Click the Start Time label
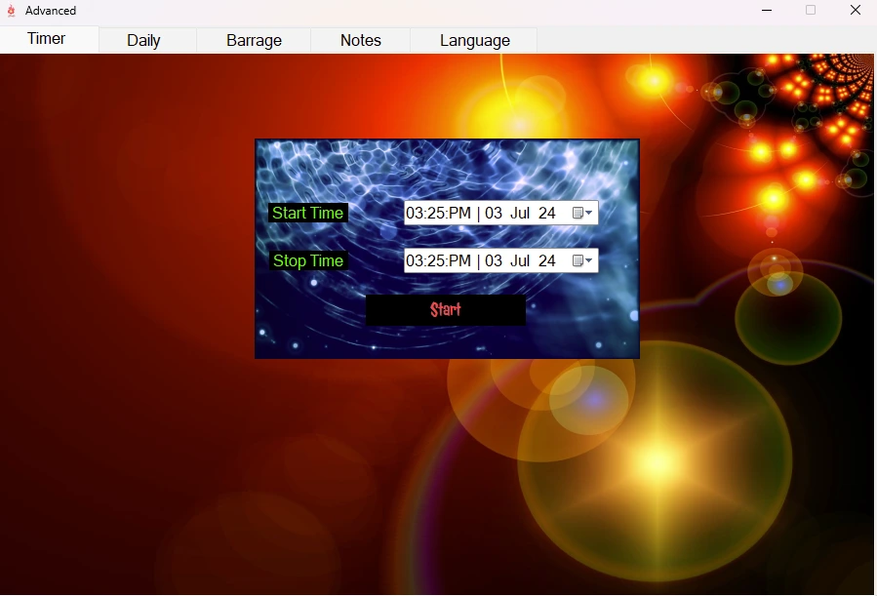The height and width of the screenshot is (596, 877). coord(308,213)
